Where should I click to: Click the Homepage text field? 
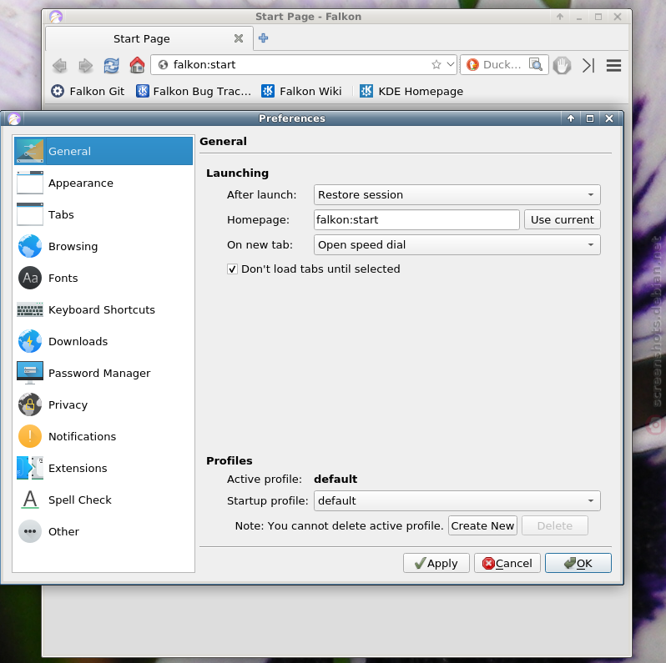pos(416,220)
